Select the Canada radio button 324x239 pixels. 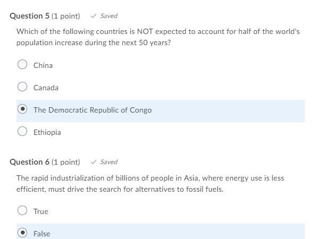tap(22, 87)
